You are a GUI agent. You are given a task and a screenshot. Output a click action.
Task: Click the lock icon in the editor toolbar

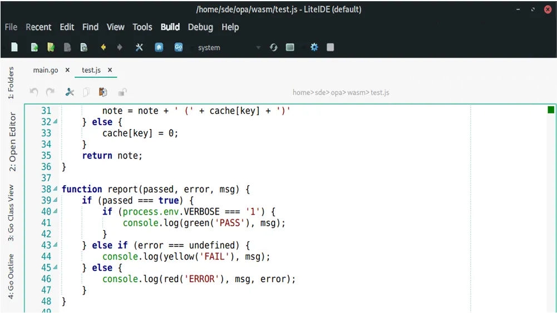pos(122,92)
